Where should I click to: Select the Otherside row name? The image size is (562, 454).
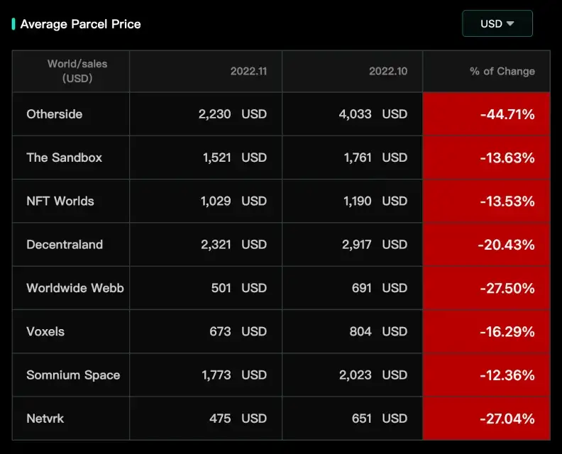click(55, 114)
